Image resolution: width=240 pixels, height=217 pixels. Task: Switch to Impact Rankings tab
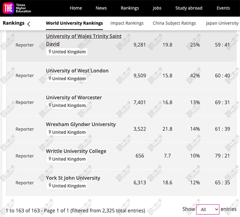127,23
